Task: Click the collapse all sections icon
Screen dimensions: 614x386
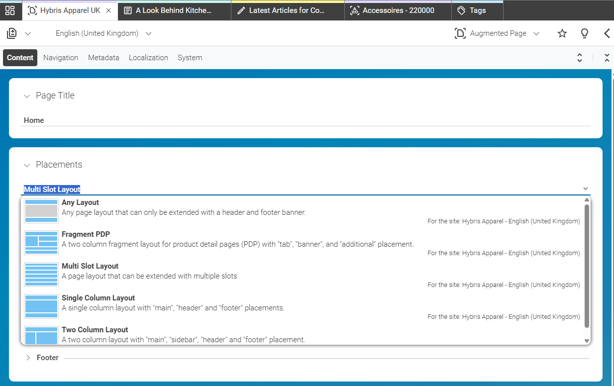Action: coord(607,58)
